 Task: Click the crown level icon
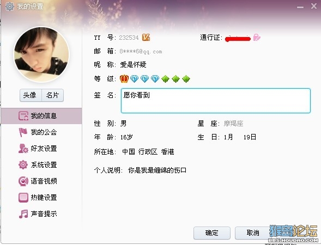(124, 79)
